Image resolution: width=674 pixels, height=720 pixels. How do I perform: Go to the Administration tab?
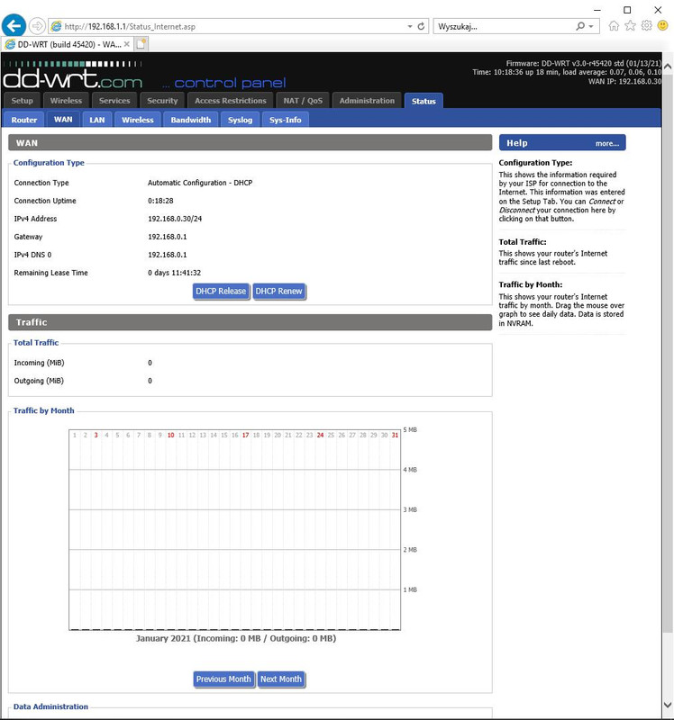(x=367, y=101)
